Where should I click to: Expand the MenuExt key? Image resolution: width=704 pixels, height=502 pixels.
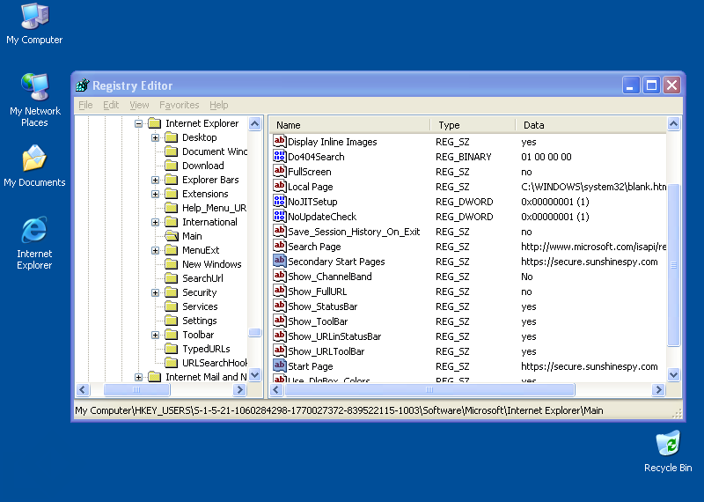(156, 250)
